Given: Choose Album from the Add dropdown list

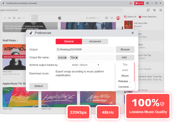Looking at the screenshot, I should point(125,76).
